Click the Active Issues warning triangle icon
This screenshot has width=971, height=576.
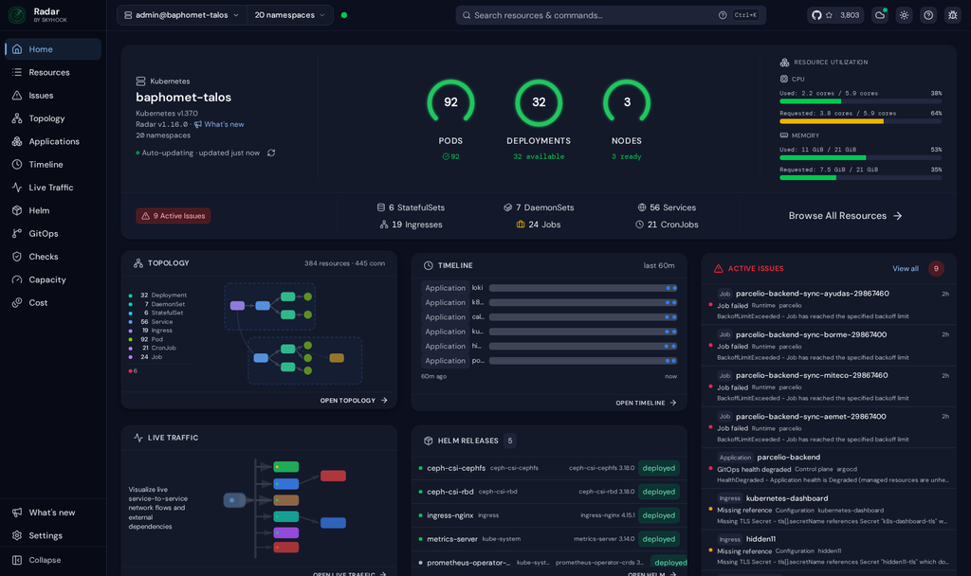tap(719, 268)
